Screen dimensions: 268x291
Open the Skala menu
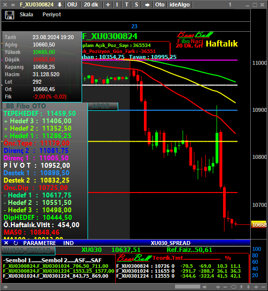(26, 14)
